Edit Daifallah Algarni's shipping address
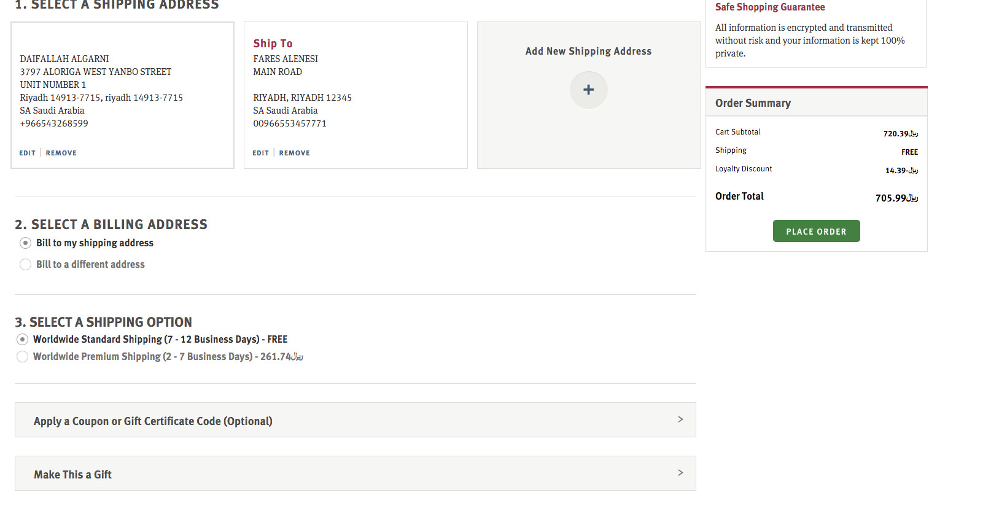Image resolution: width=991 pixels, height=511 pixels. click(x=27, y=153)
